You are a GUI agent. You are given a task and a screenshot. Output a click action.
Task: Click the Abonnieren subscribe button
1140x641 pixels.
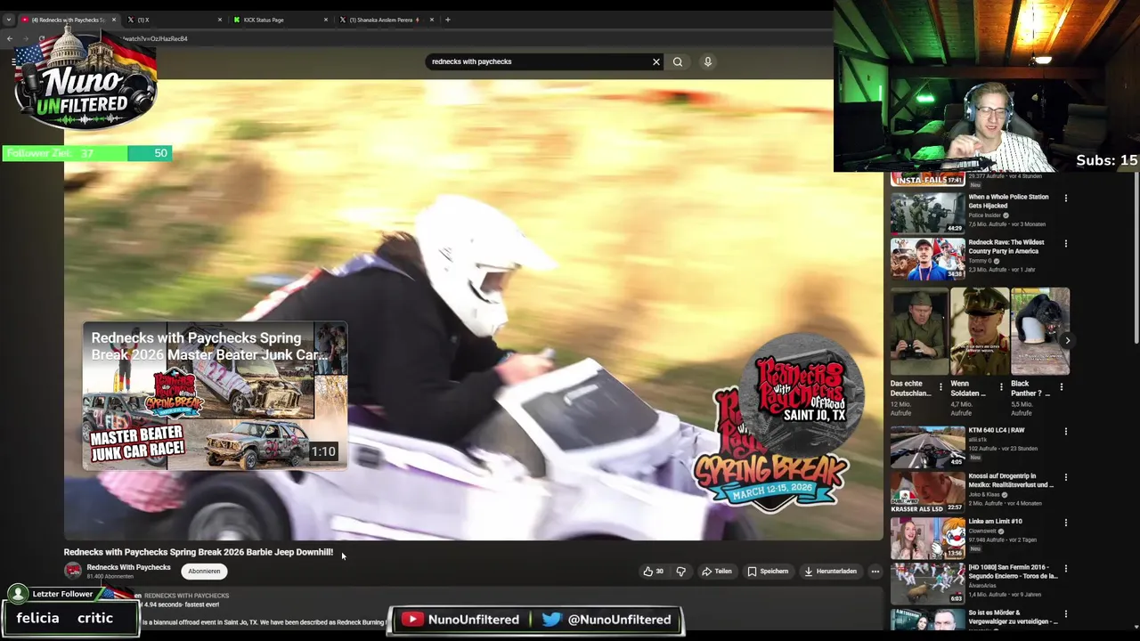pos(204,572)
